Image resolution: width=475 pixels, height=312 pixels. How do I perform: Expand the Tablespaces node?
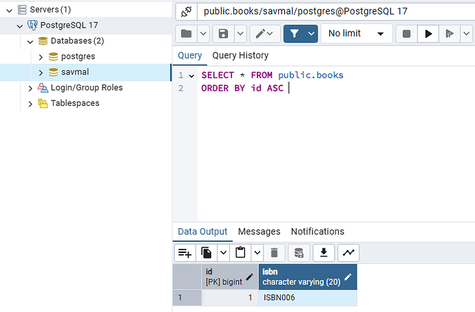point(30,104)
